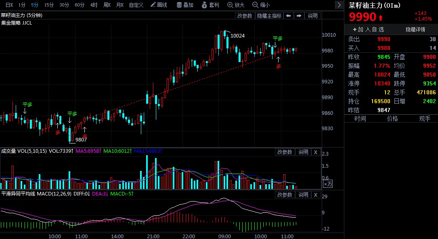This screenshot has width=438, height=239.
Task: Click the 现手 column header in trade list
Action: 425,119
